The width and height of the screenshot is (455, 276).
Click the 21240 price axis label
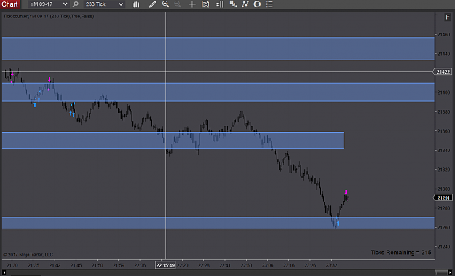point(443,247)
